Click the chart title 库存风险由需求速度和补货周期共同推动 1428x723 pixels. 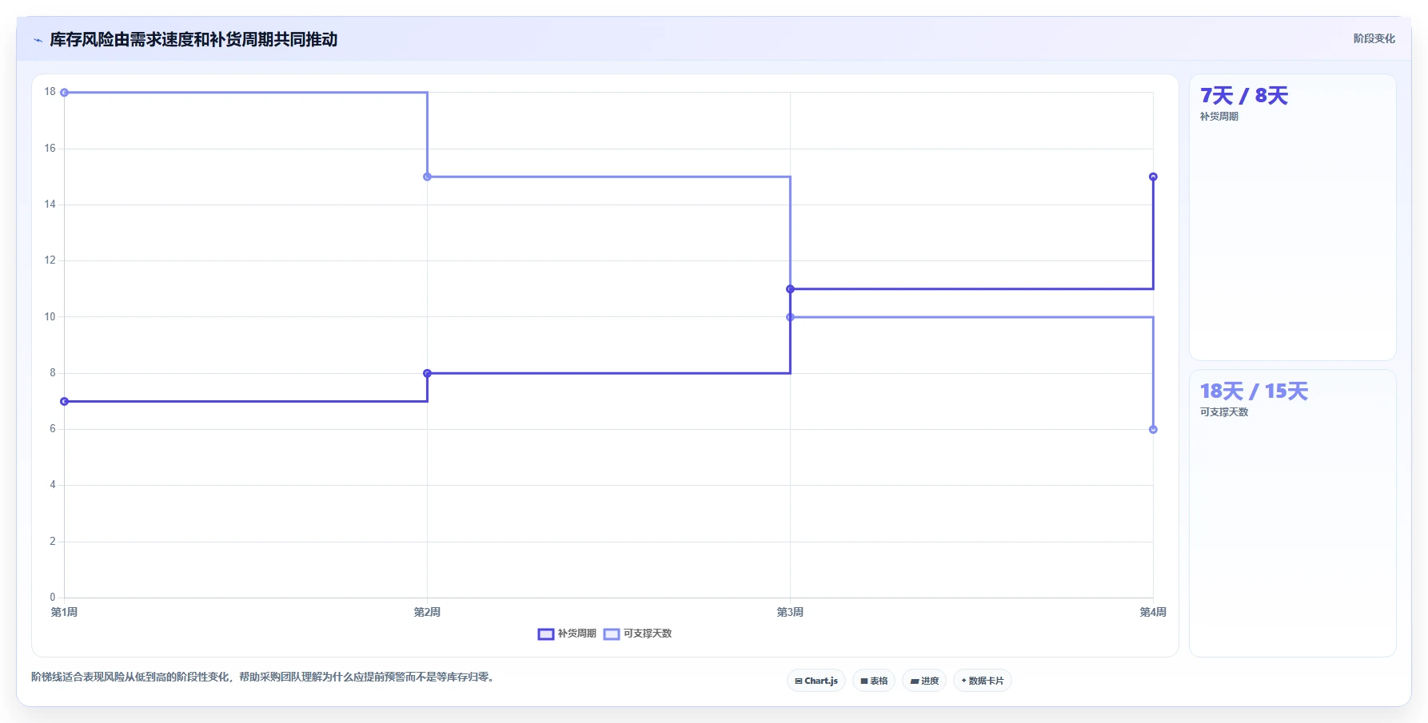click(x=193, y=39)
